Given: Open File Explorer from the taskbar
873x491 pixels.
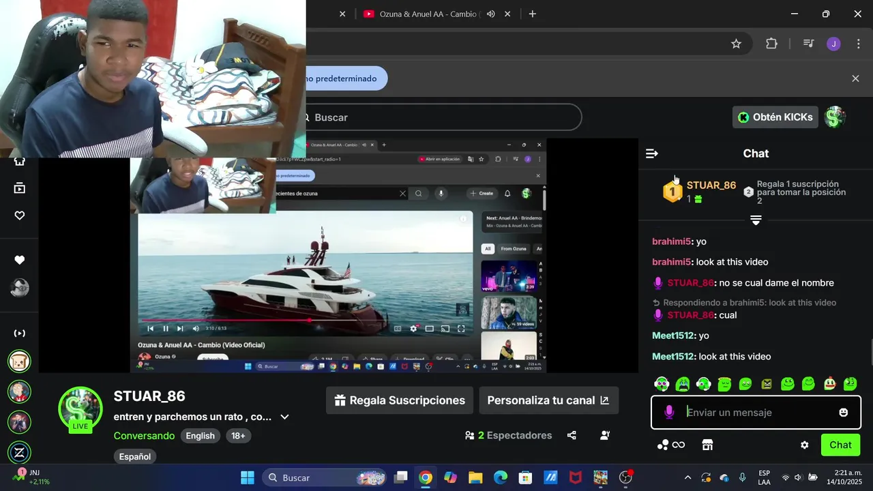Looking at the screenshot, I should click(x=475, y=477).
